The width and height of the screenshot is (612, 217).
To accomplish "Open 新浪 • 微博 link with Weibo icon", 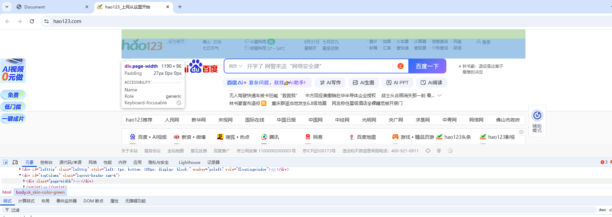I will [190, 137].
